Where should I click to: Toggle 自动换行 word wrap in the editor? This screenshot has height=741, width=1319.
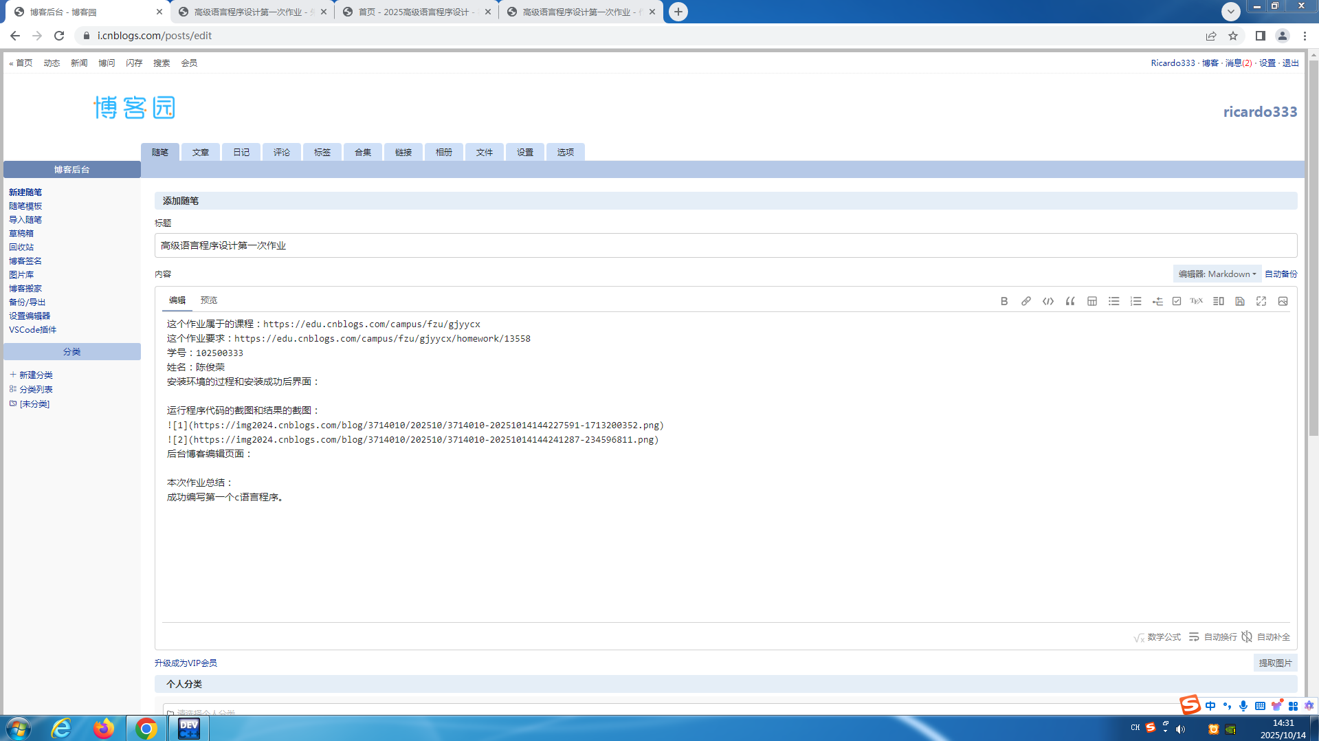point(1213,637)
